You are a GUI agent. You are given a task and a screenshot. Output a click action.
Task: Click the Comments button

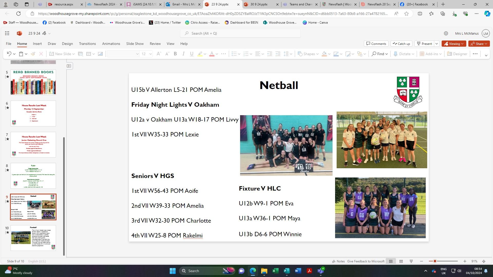[376, 44]
